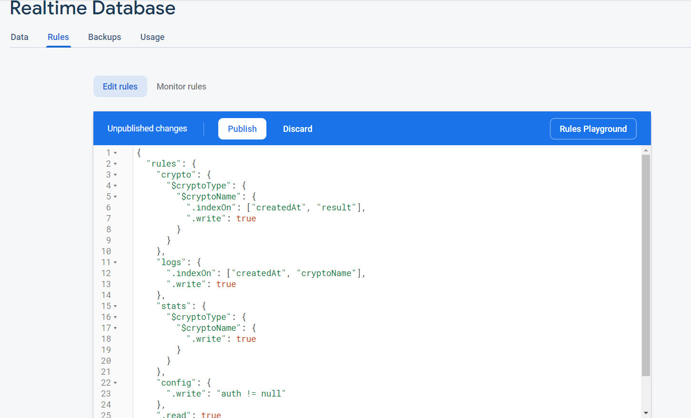
Task: Click the editor scrollbar down arrow
Action: (x=646, y=413)
